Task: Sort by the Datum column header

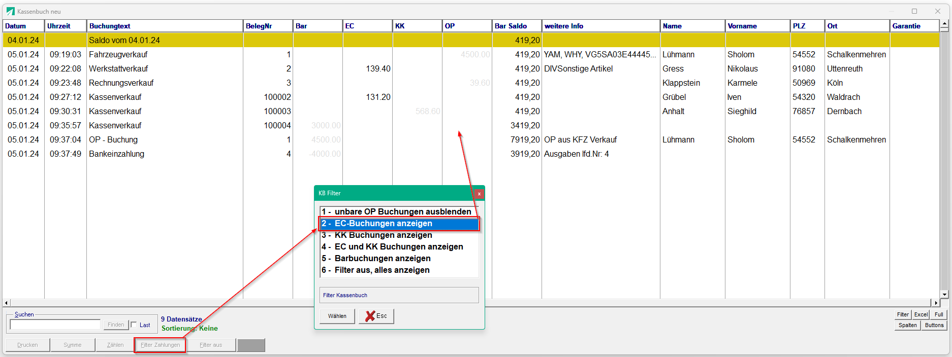Action: click(x=24, y=26)
